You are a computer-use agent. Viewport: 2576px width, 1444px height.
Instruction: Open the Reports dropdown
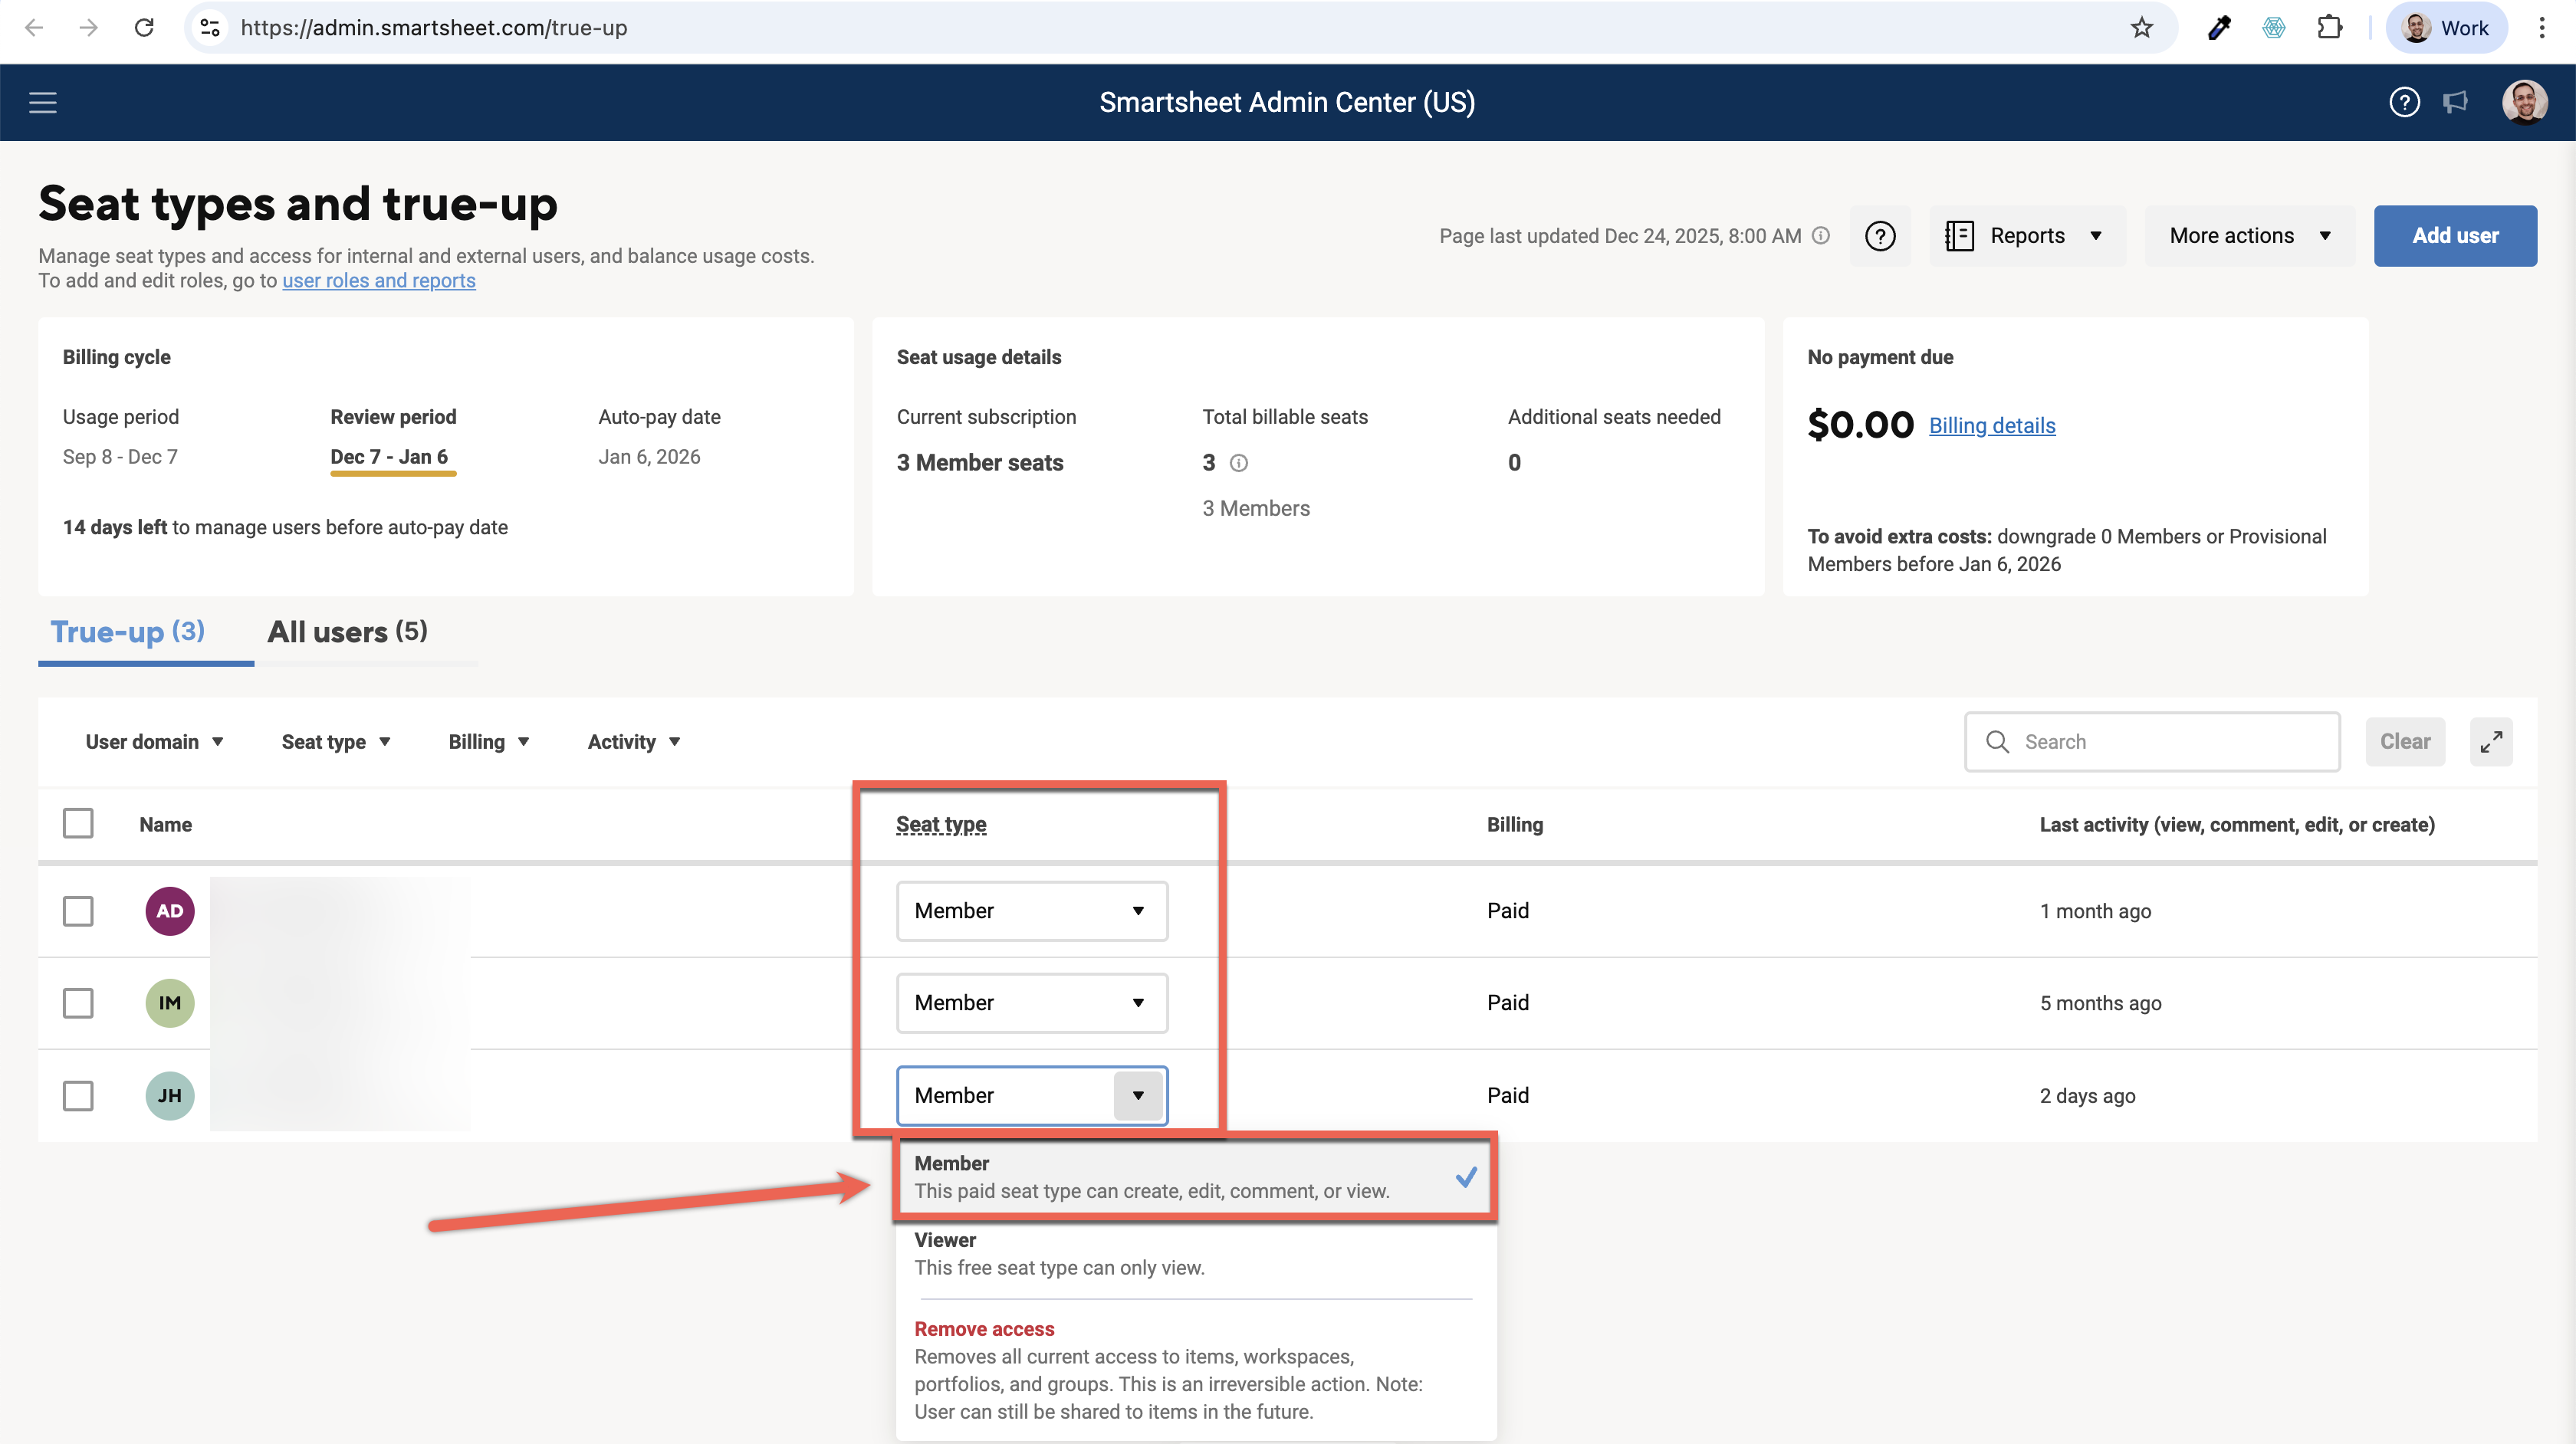point(2026,236)
